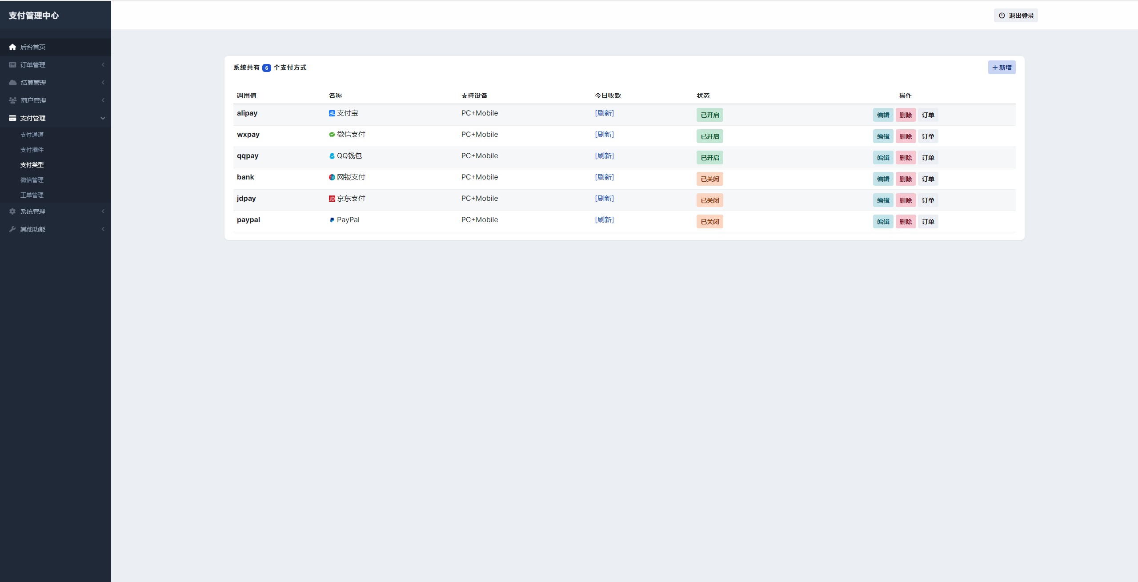The height and width of the screenshot is (582, 1138).
Task: Toggle the 已关闭 status for paypal
Action: pyautogui.click(x=709, y=222)
